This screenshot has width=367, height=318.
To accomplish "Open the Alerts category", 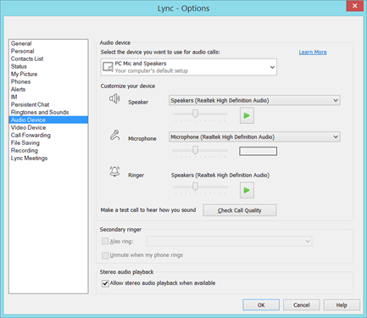I will 48,89.
